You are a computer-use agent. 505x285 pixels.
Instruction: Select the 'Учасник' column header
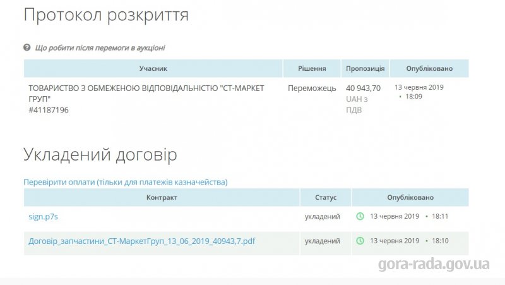(x=153, y=68)
